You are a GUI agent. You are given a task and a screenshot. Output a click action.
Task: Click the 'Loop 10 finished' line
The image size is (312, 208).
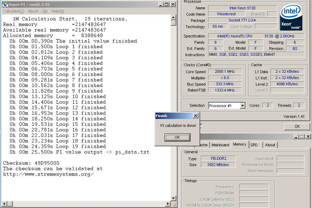[x=58, y=96]
